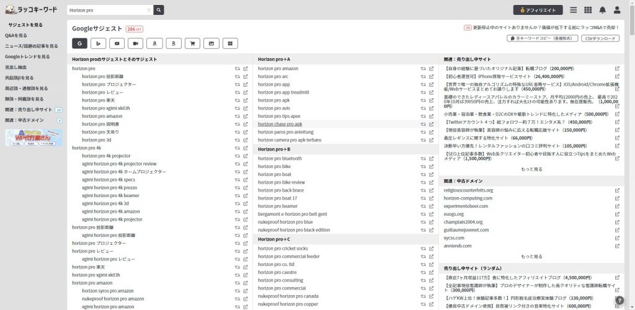
Task: Open Googleトレンドを見る in sidebar
Action: tap(27, 56)
